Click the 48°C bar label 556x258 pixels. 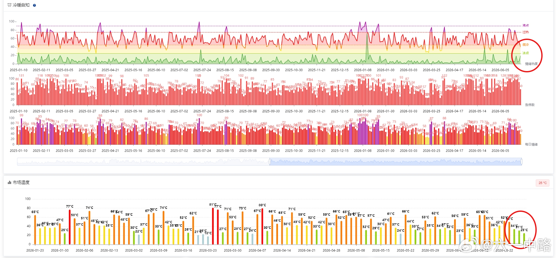124,220
